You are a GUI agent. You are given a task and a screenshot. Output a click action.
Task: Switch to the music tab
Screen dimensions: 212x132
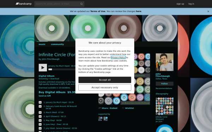[42, 44]
